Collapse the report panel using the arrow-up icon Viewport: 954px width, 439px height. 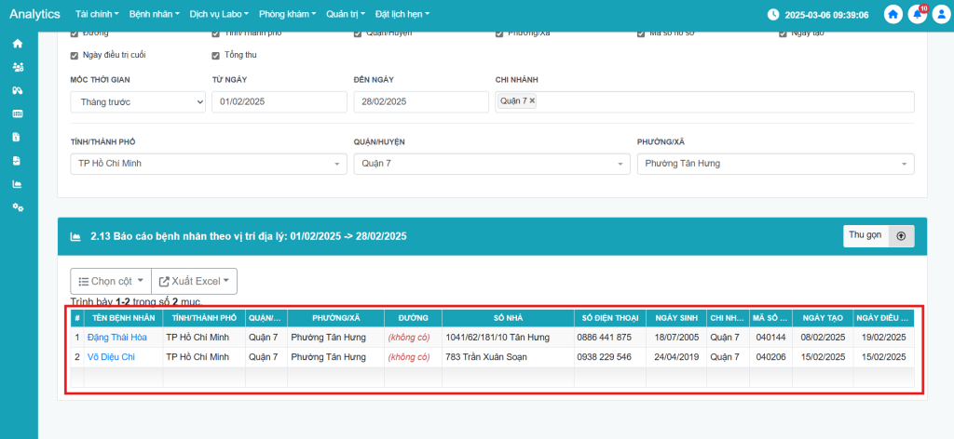(x=901, y=236)
